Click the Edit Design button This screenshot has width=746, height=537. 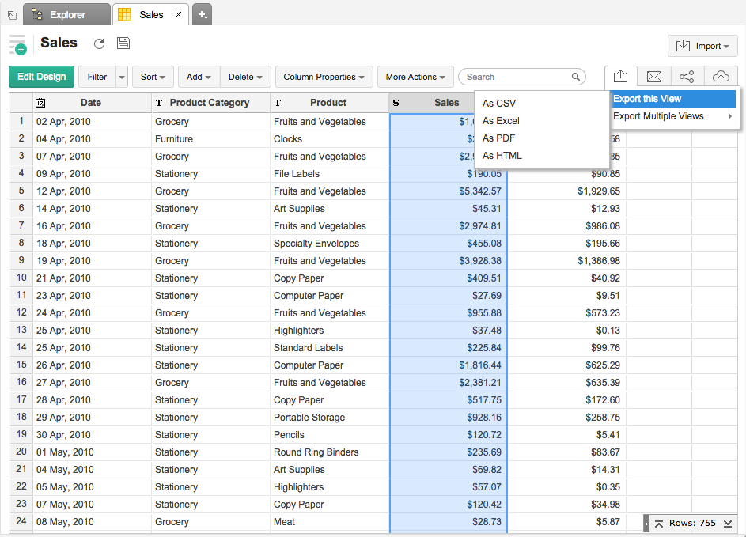point(42,77)
